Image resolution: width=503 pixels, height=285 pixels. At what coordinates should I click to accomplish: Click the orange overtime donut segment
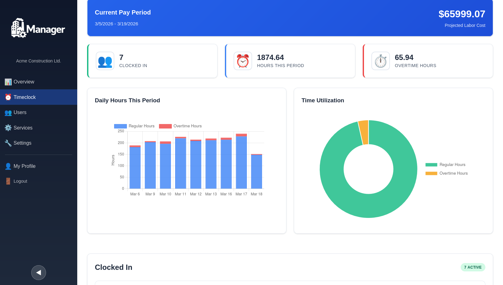click(364, 132)
